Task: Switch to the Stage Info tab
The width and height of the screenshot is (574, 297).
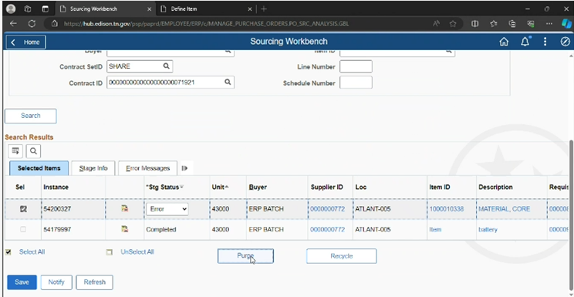Action: coord(93,168)
